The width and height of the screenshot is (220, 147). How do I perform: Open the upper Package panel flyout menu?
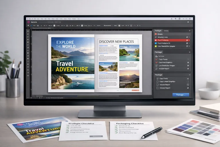pyautogui.click(x=189, y=52)
